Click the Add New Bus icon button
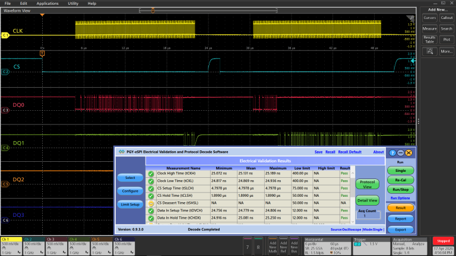The width and height of the screenshot is (456, 256). pyautogui.click(x=294, y=247)
